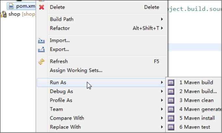Expand the Build Path submenu arrow

point(162,19)
